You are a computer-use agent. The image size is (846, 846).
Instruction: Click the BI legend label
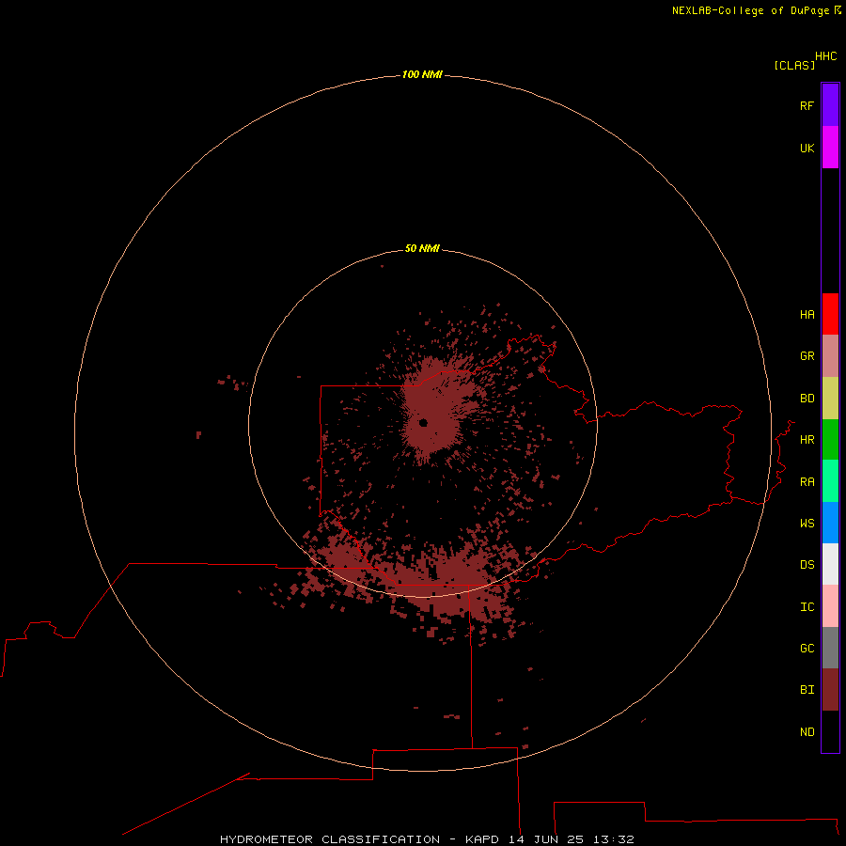807,690
